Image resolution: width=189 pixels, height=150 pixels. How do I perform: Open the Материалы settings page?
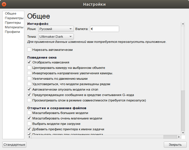14,27
